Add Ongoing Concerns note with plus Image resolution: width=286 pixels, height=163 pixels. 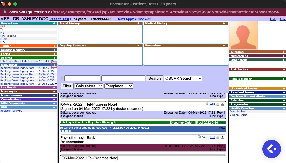(x=138, y=46)
